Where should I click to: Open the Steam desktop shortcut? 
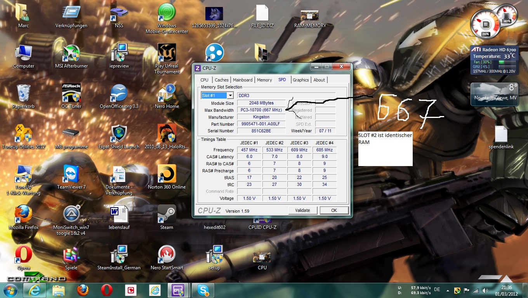click(167, 215)
